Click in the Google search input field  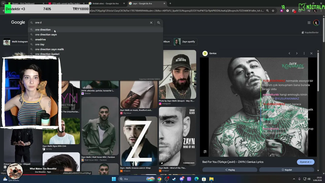tap(91, 23)
